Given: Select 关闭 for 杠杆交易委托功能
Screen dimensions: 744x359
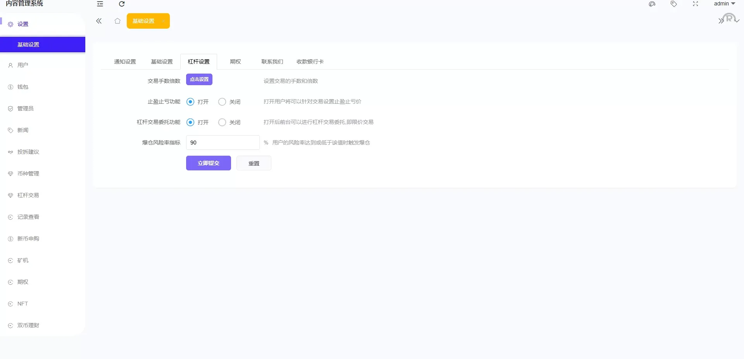Looking at the screenshot, I should [x=222, y=122].
